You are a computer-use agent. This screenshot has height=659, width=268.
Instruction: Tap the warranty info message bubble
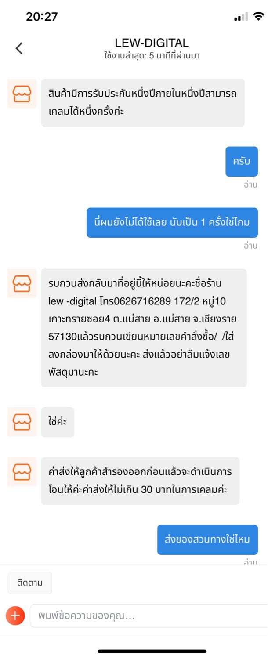tap(143, 102)
